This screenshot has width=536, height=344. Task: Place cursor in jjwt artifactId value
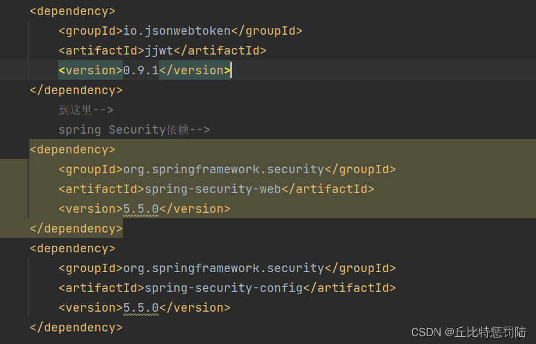click(159, 51)
